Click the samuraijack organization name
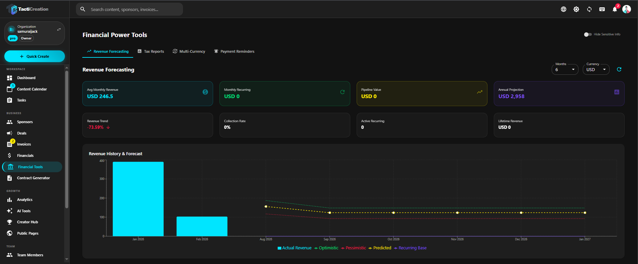Screen dimensions: 638x264 pos(27,31)
